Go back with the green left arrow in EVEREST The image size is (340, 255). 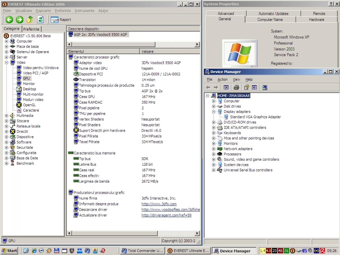pyautogui.click(x=9, y=19)
